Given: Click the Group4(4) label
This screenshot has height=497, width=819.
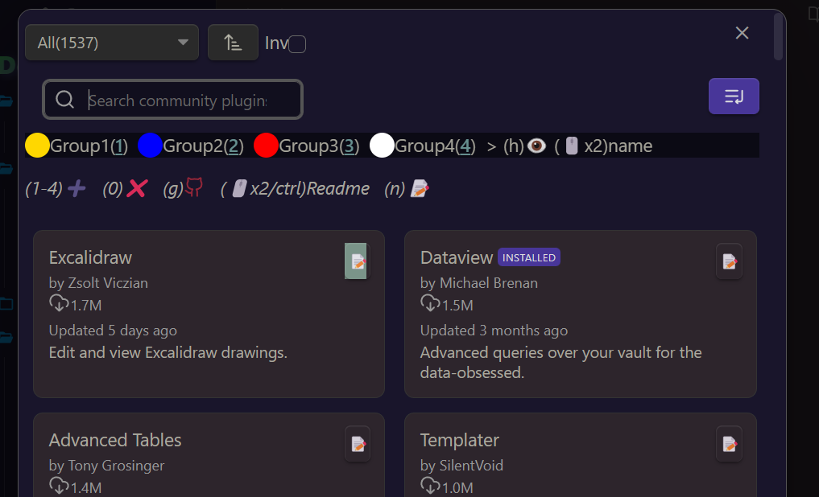Looking at the screenshot, I should pos(435,146).
